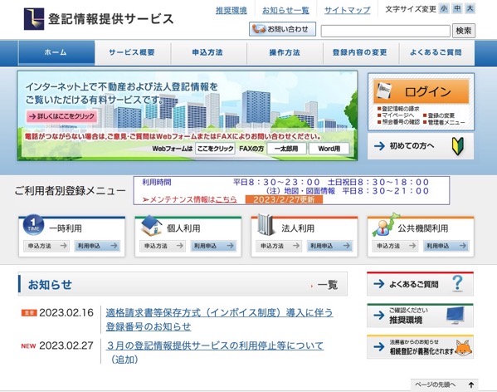Click the question mark icon on よくあるご質問
Screen dimensions: 497x392
pyautogui.click(x=457, y=283)
